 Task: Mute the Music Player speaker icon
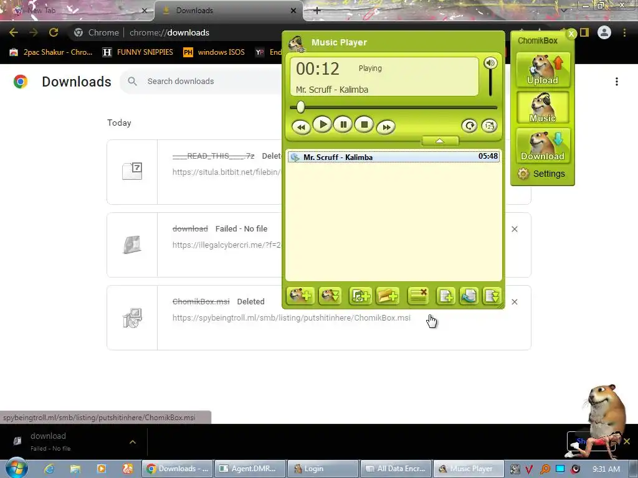490,63
